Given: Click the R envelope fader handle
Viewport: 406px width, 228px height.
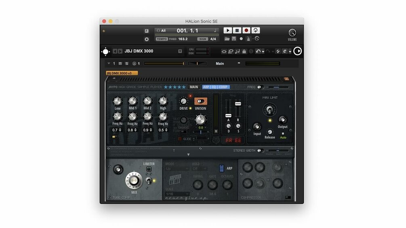Looking at the screenshot, I should (238, 104).
